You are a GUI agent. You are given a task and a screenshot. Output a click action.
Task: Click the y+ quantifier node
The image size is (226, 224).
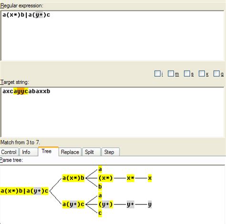[131, 204]
